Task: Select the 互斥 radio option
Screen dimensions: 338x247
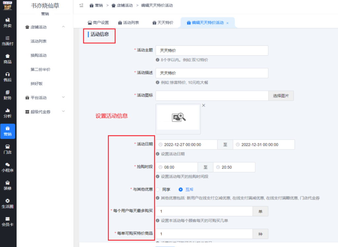Action: (x=181, y=189)
